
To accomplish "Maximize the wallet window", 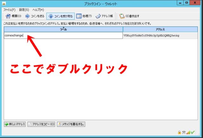I will (x=187, y=3).
